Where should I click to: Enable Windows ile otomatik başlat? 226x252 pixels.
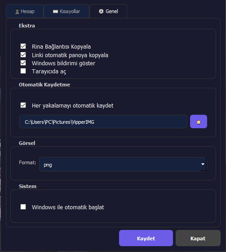23,207
